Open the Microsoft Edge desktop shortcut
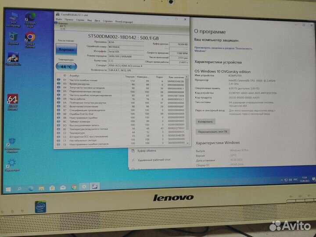Image resolution: width=316 pixels, height=237 pixels. 30,20
